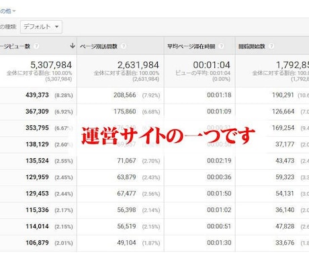Click the sort arrow in ページビュー数 header
The width and height of the screenshot is (309, 255).
click(x=73, y=46)
